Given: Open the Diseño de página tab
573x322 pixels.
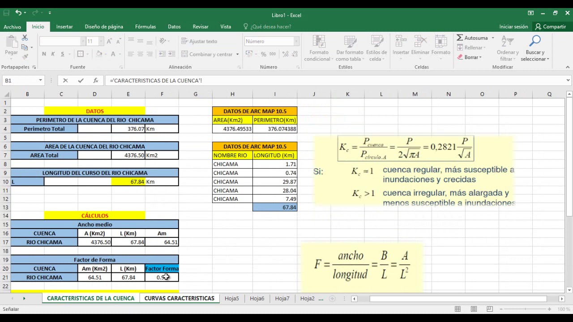Looking at the screenshot, I should coord(104,27).
